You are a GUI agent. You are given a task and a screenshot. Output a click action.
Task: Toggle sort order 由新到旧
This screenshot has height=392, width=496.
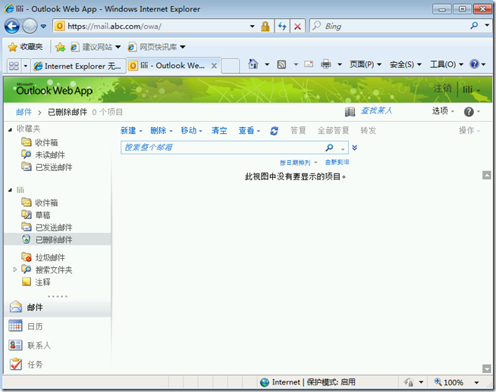[x=337, y=162]
